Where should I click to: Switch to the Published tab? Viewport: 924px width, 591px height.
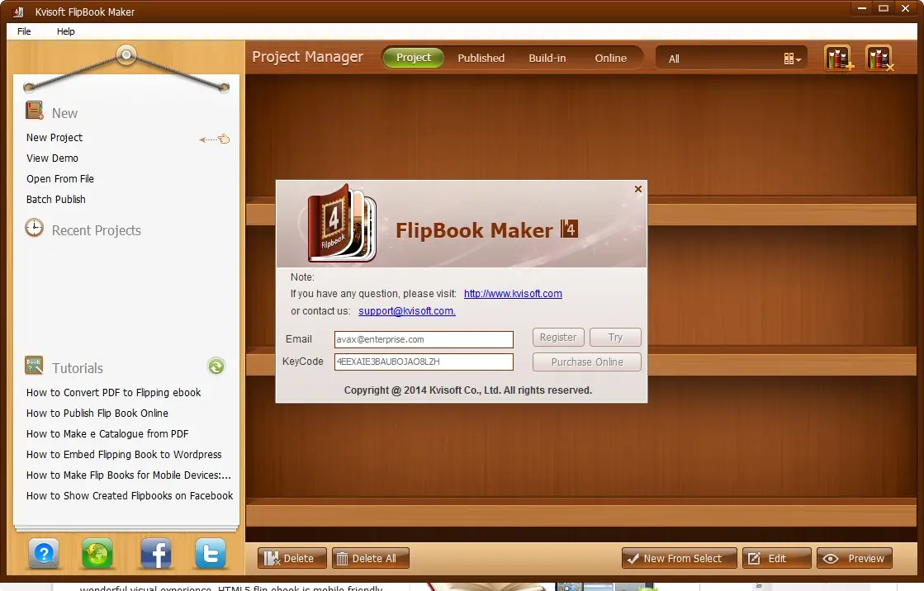pyautogui.click(x=481, y=58)
